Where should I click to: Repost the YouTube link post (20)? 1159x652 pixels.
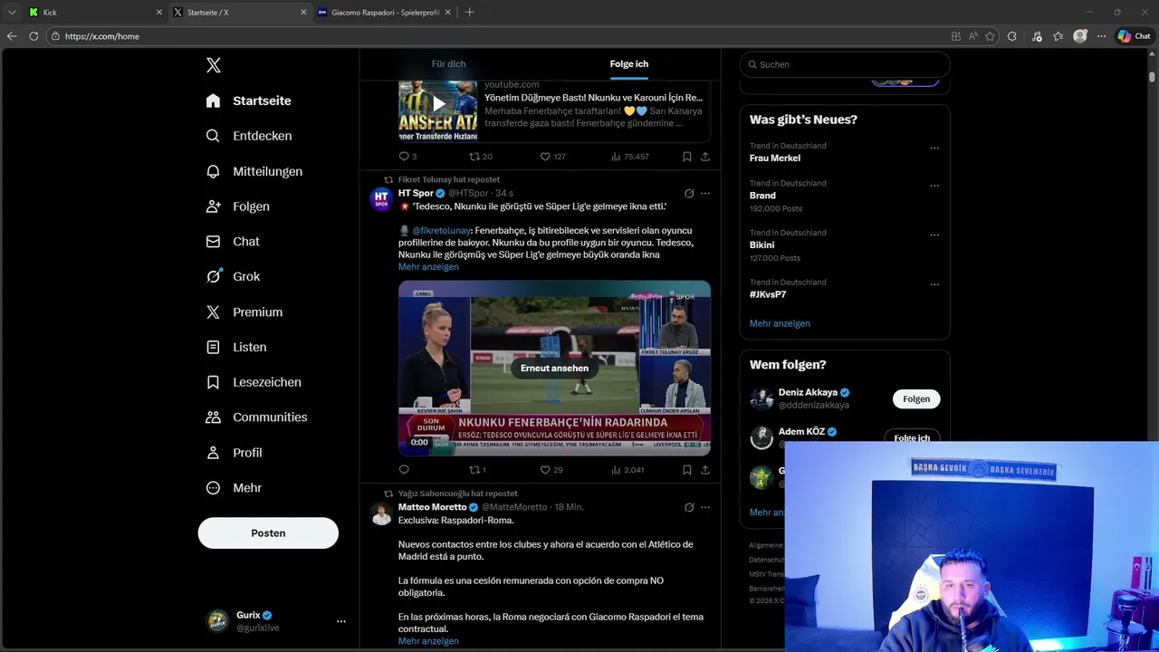480,157
